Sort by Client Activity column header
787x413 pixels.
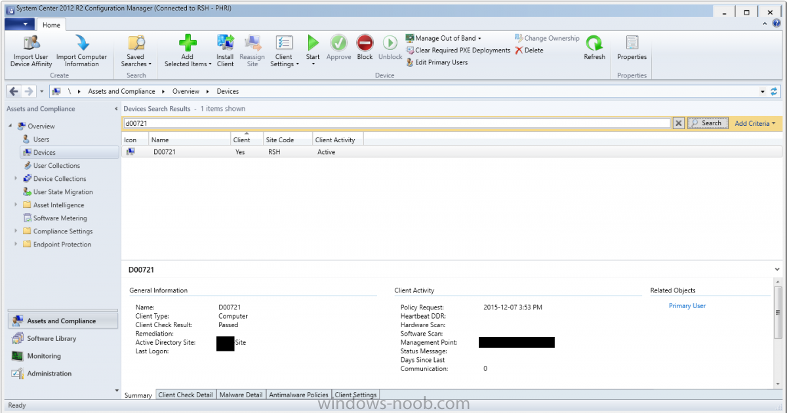338,140
